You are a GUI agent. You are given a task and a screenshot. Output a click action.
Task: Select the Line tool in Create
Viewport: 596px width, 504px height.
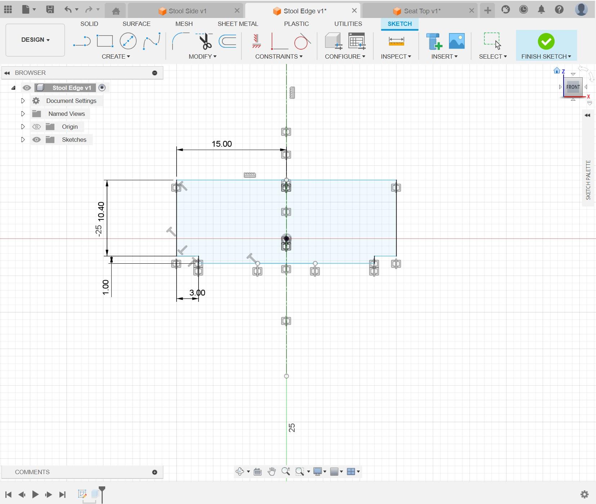tap(82, 41)
